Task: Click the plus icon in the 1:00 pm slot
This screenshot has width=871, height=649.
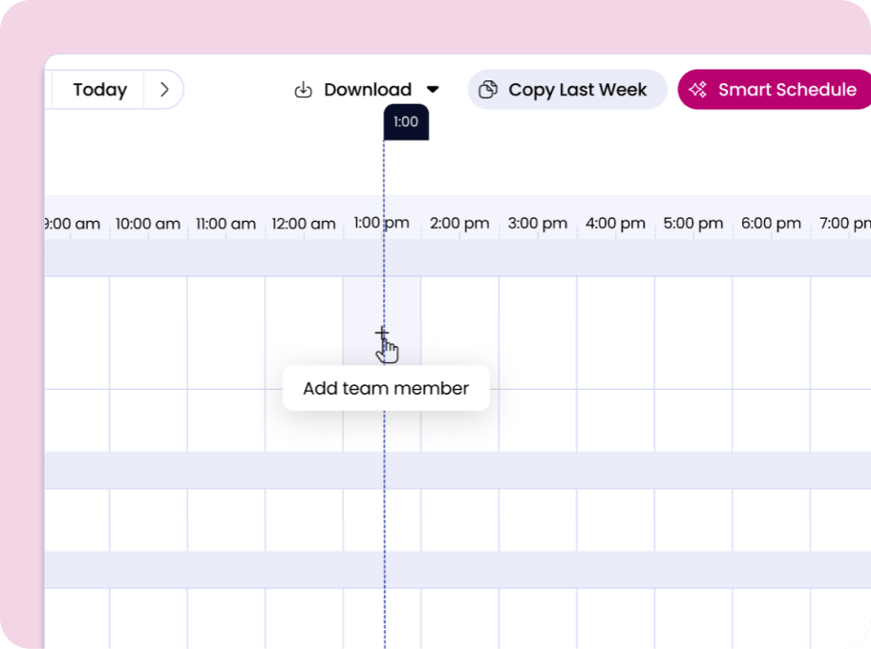Action: [382, 335]
